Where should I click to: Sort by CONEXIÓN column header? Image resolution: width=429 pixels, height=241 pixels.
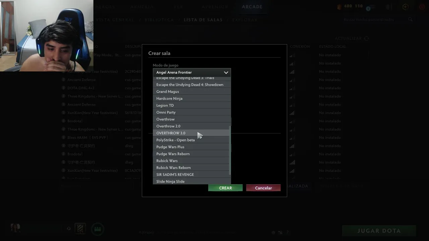[300, 47]
